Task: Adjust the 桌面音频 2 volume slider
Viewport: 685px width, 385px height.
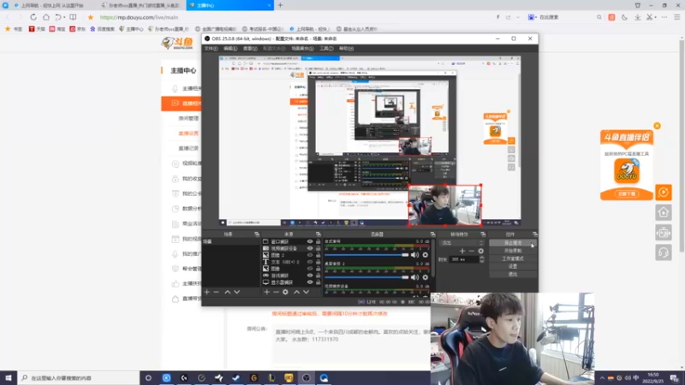Action: (366, 277)
